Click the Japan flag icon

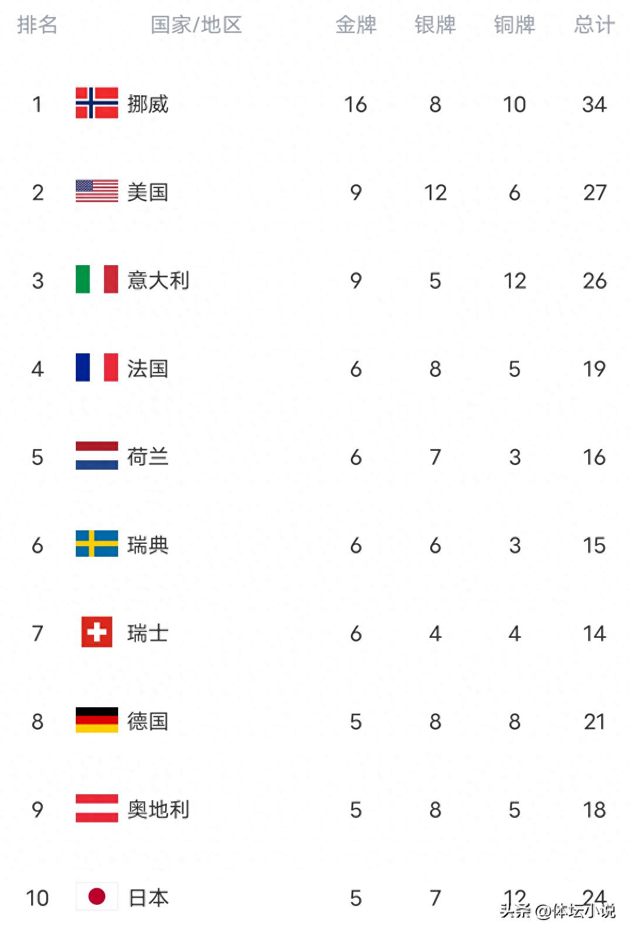(96, 897)
